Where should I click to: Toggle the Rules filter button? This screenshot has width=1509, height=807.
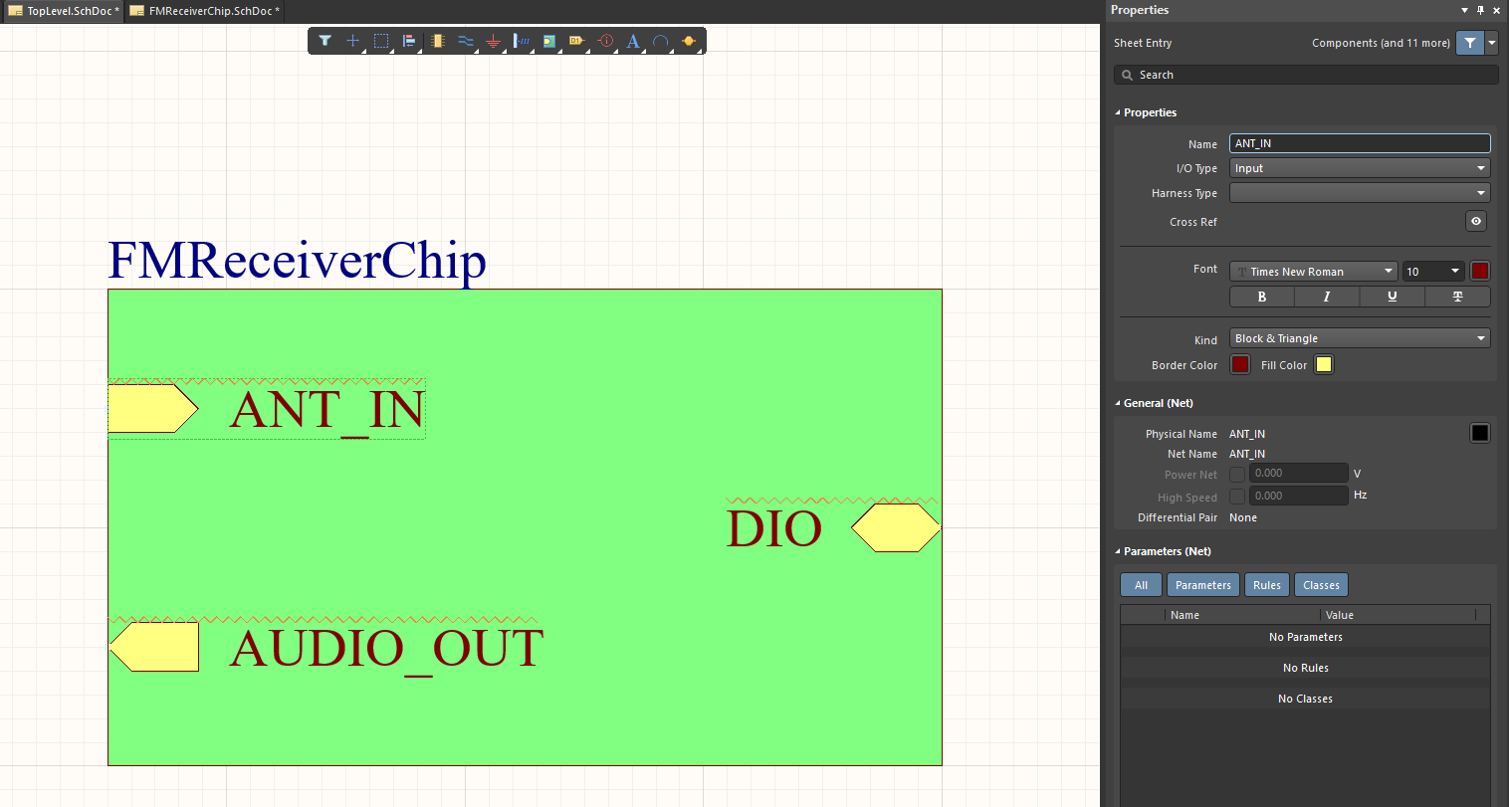click(1266, 585)
